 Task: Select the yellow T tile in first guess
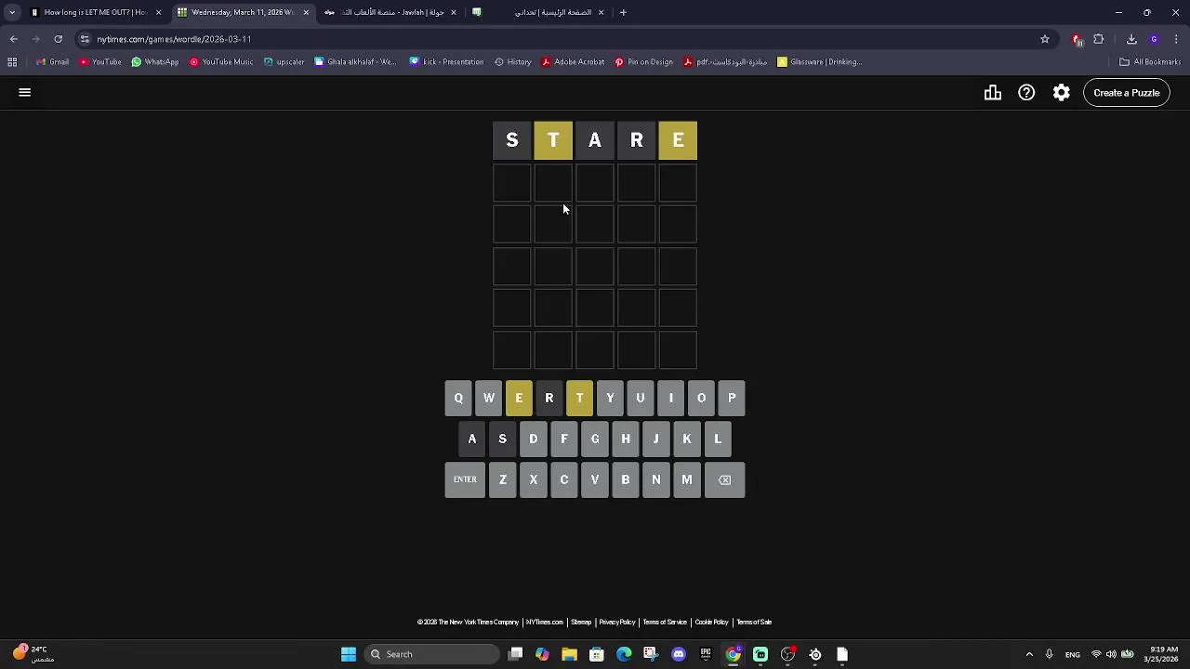553,140
